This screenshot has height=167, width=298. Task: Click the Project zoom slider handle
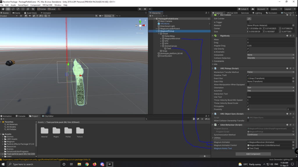205,156
